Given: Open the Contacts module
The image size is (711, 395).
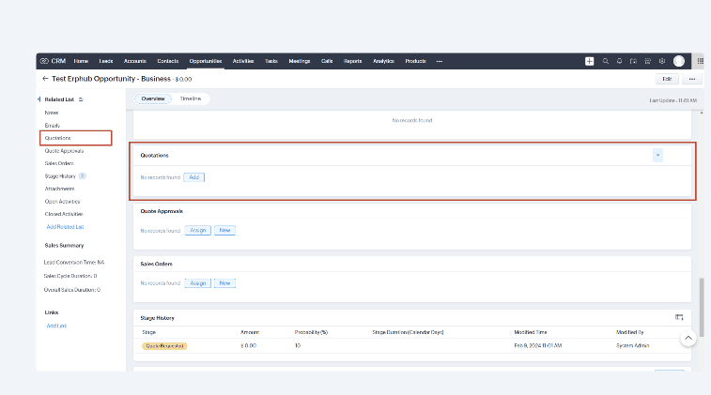Looking at the screenshot, I should [168, 61].
